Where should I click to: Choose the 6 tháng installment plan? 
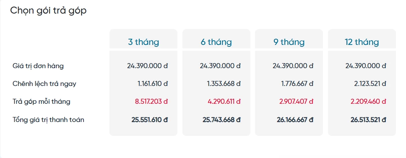point(216,42)
